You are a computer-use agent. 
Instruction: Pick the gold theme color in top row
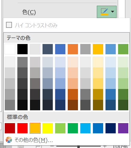pyautogui.click(x=98, y=49)
